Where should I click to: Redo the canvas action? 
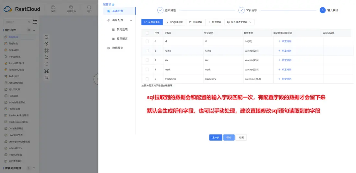47,64
